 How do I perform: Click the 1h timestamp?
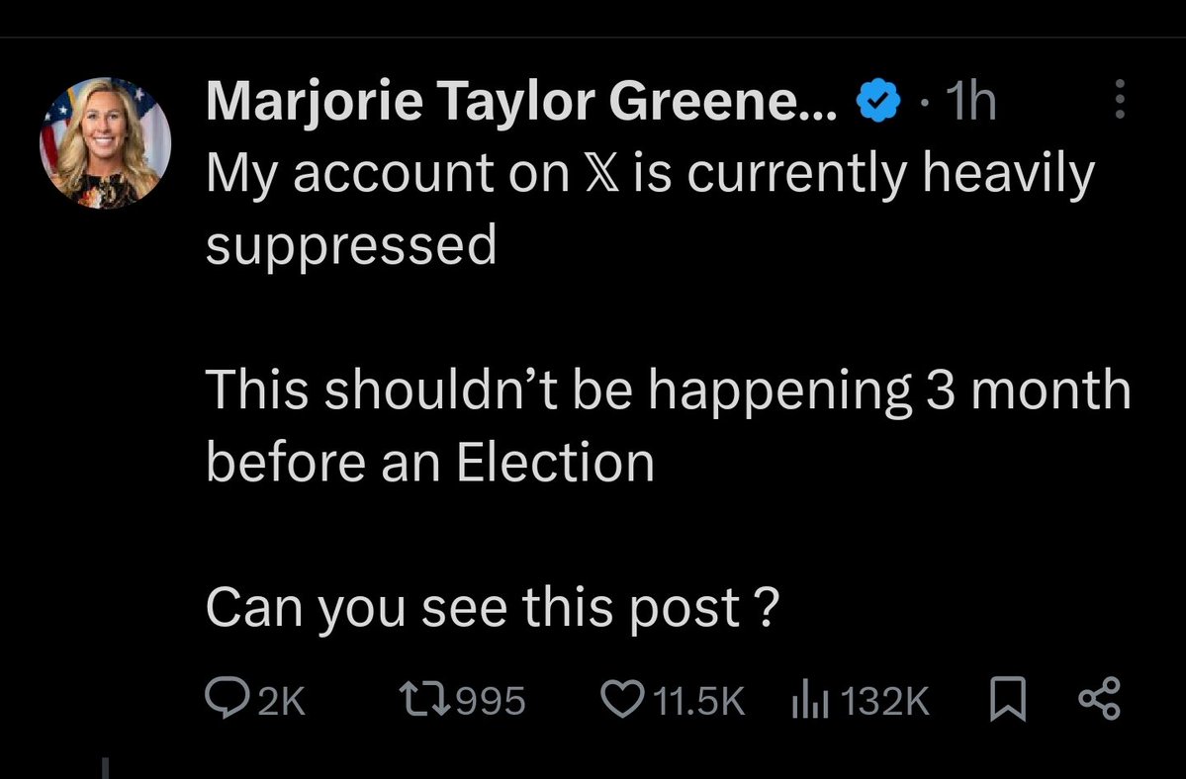[969, 102]
